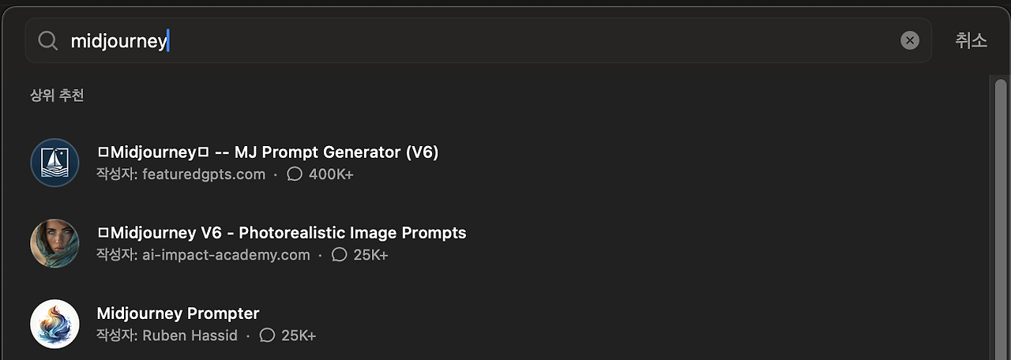Screen dimensions: 1011x360
Task: Open the Midjourney Prompter result
Action: point(178,313)
